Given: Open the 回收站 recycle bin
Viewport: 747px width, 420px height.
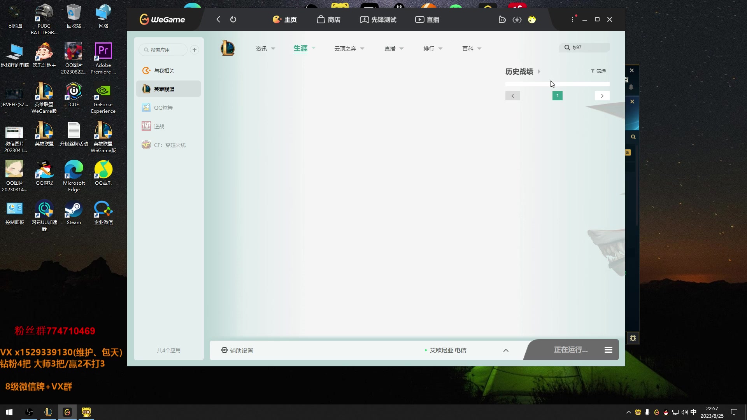Looking at the screenshot, I should [x=74, y=16].
